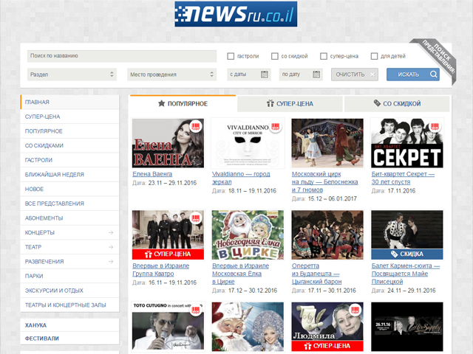Open ТЕАТРЫ И КОНЦЕРТНЫЕ ЗАЛЫ in sidebar
This screenshot has height=354, width=473.
point(69,305)
